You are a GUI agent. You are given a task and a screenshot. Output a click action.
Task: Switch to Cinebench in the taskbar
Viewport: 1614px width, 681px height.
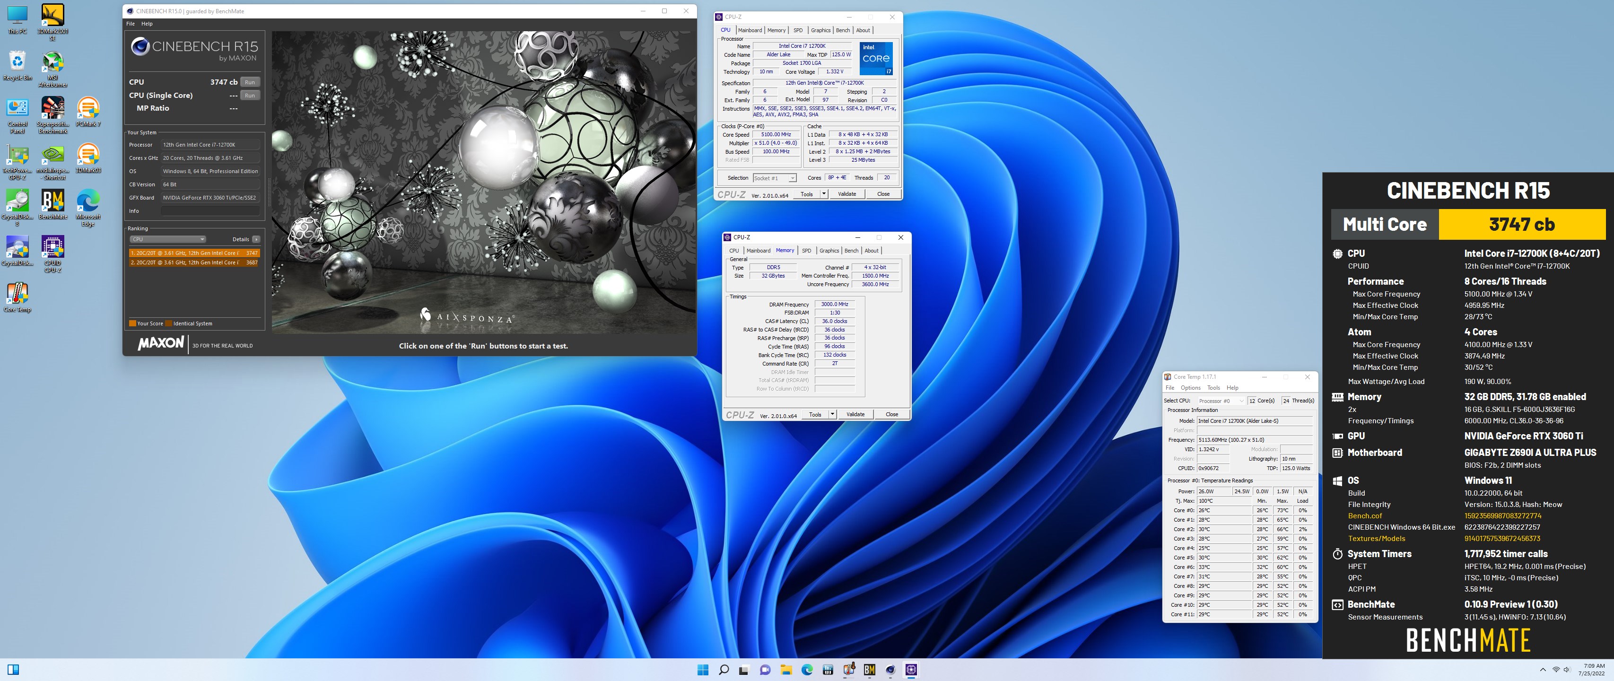pos(890,670)
